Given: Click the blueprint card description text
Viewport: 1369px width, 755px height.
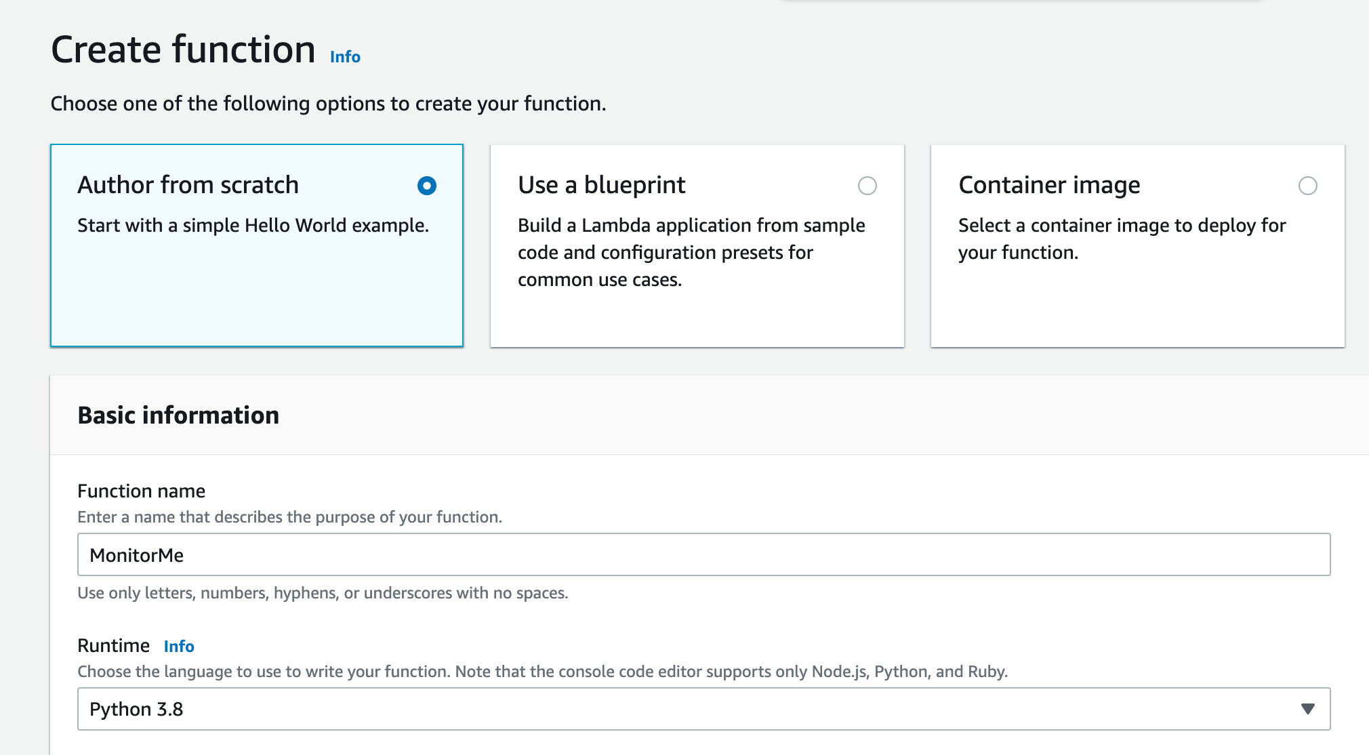Looking at the screenshot, I should (x=691, y=252).
